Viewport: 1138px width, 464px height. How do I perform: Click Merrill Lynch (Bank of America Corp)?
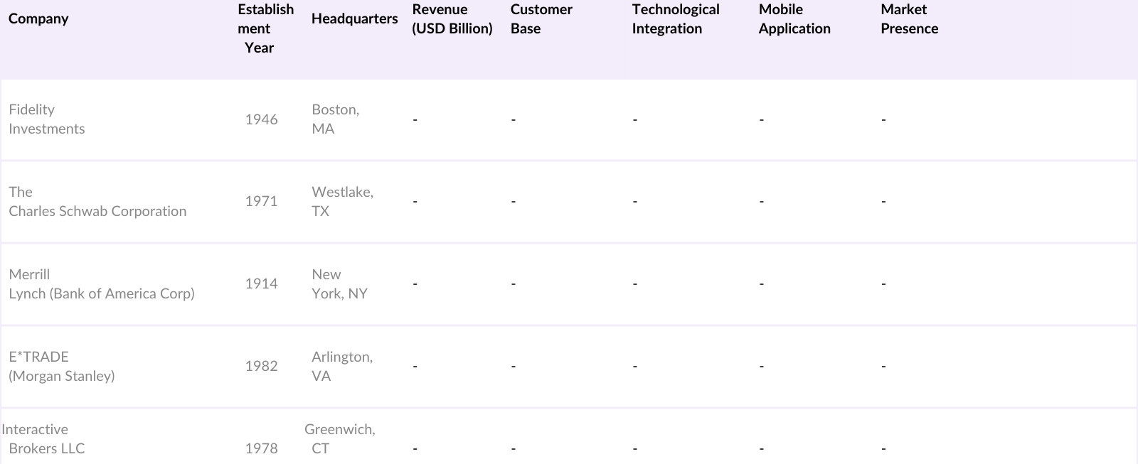click(x=101, y=284)
